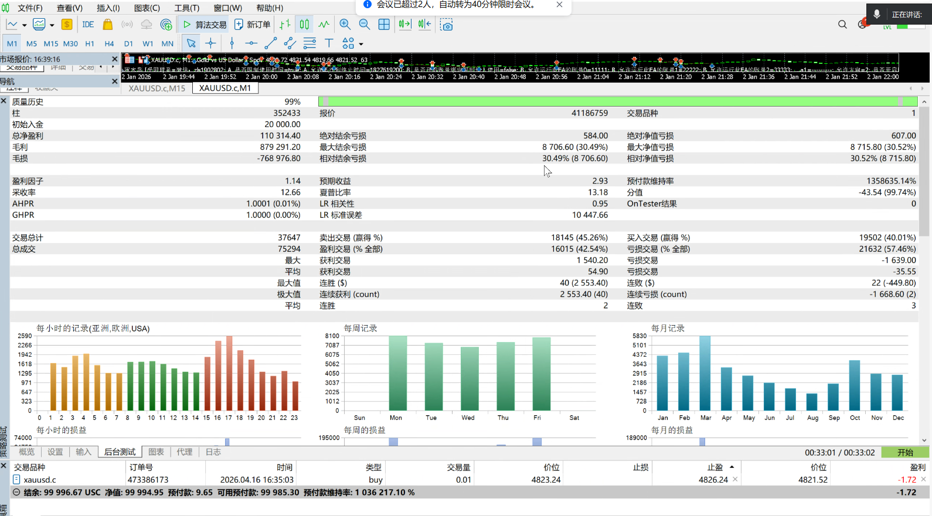Toggle 算法交易 algo trading
This screenshot has width=932, height=516.
coord(204,25)
